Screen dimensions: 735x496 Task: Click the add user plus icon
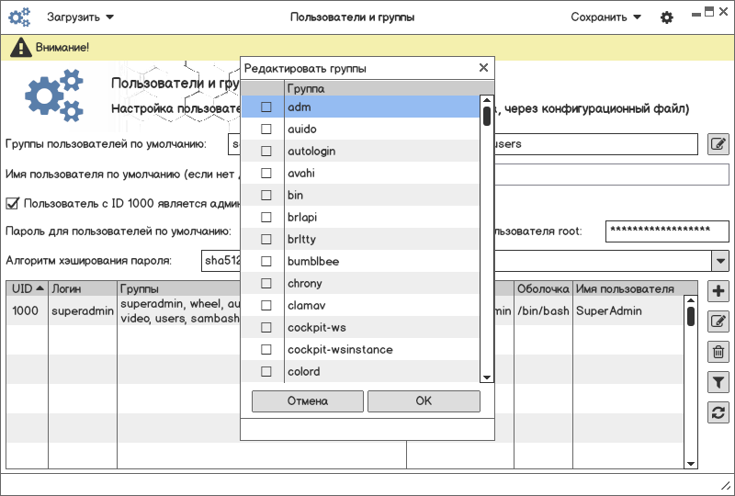719,292
